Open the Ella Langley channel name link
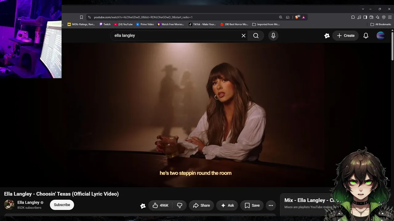The height and width of the screenshot is (221, 394). 28,202
